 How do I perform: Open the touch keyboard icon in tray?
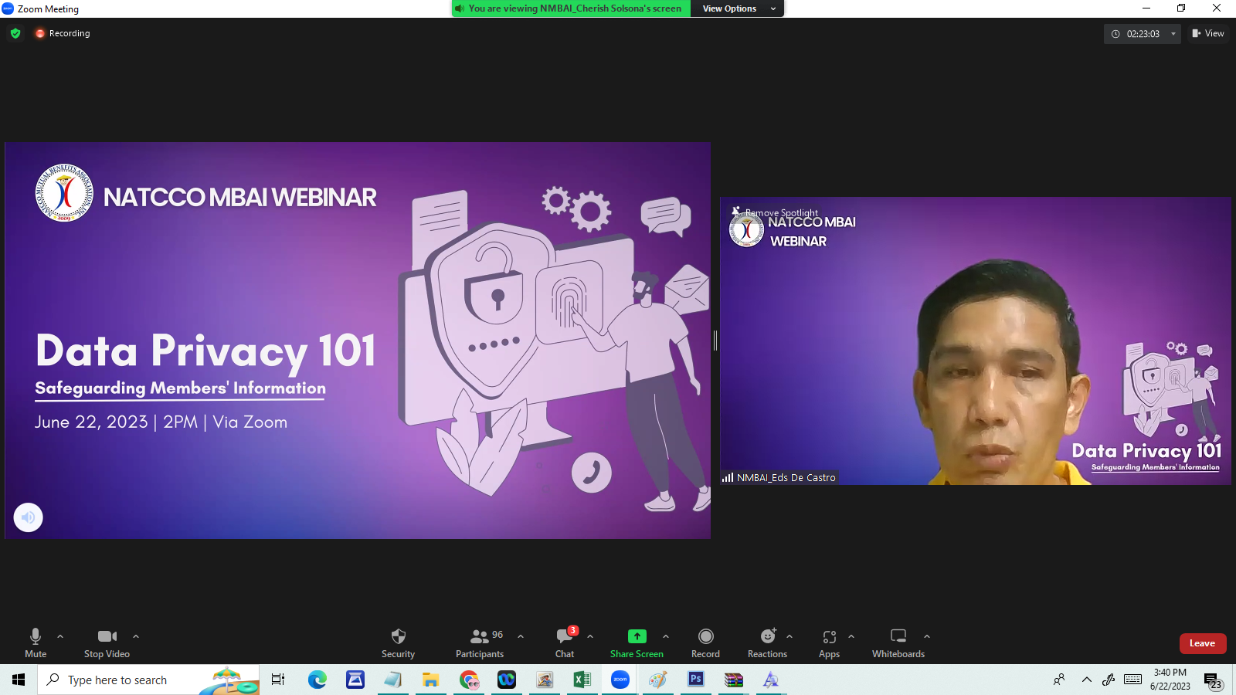coord(1133,680)
